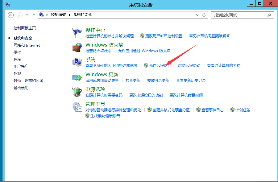Expand the recent locations dropdown arrow
The width and height of the screenshot is (278, 182).
(27, 15)
